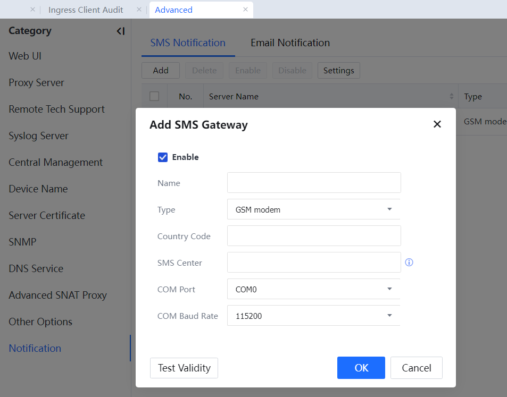Switch to the Email Notification tab
Screen dimensions: 507x397
(290, 43)
